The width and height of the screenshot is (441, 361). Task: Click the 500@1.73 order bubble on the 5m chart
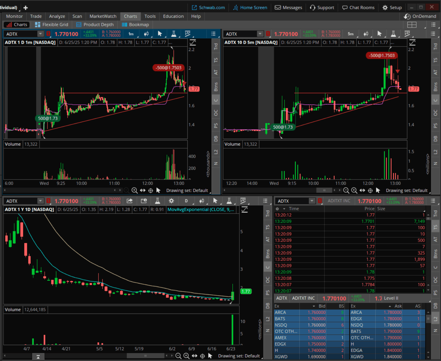tap(283, 127)
